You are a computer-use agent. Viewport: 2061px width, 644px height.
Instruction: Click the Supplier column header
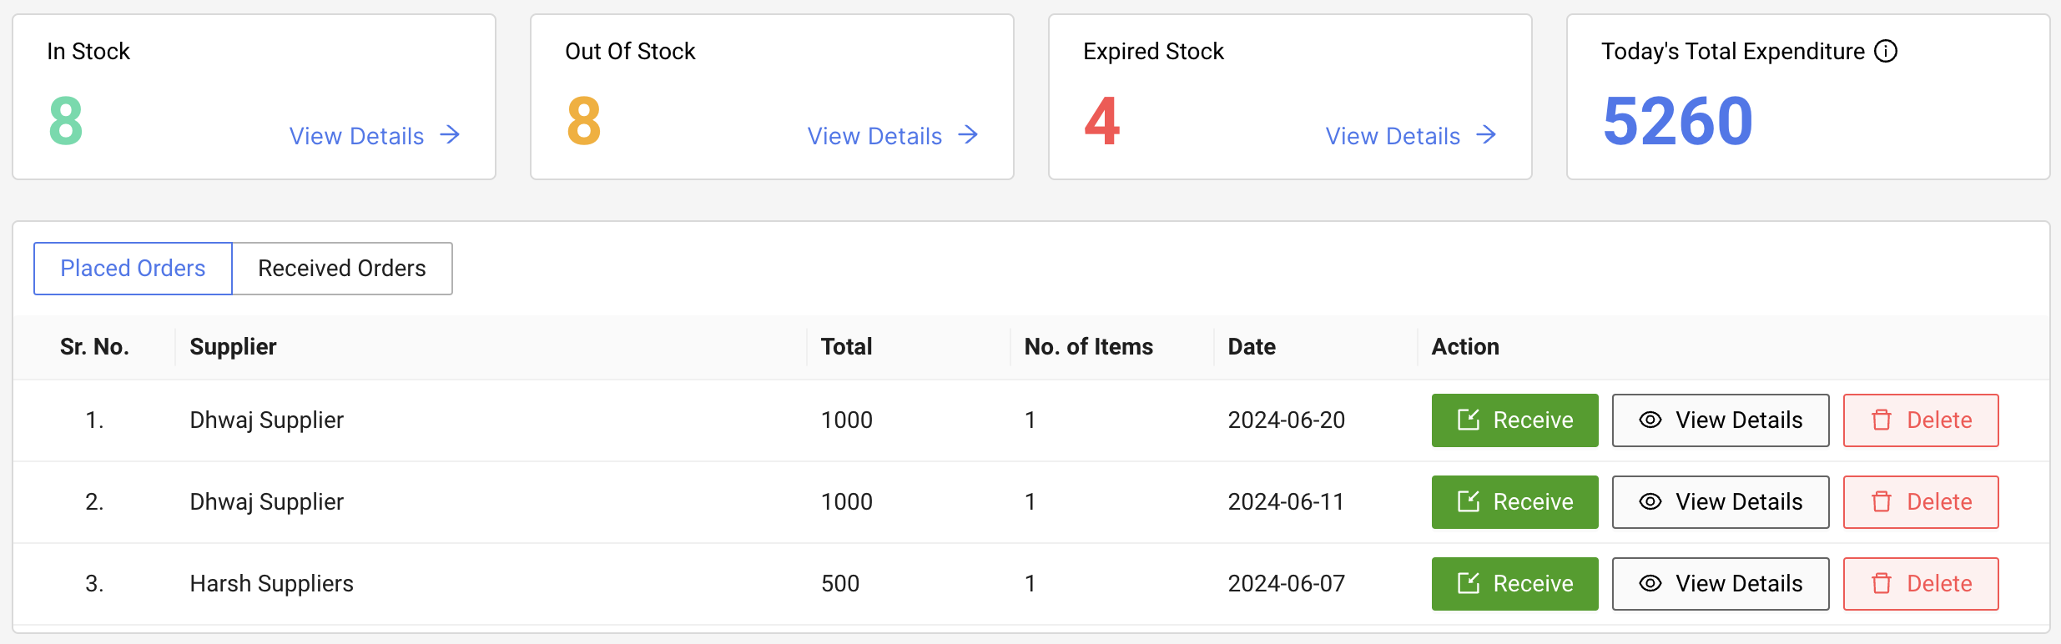point(233,347)
